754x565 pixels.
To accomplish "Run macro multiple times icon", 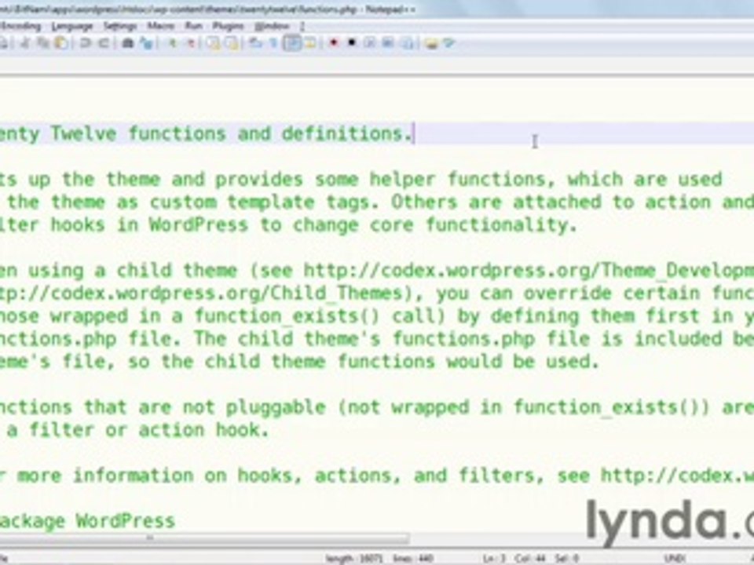I will tap(387, 43).
